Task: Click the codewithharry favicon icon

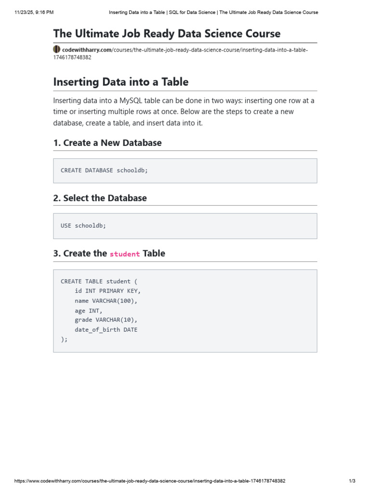Action: coord(57,50)
